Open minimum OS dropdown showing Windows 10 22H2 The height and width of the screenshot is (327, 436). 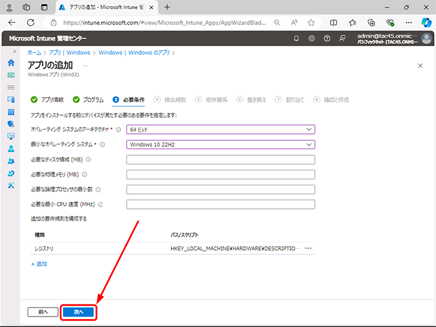pyautogui.click(x=221, y=144)
